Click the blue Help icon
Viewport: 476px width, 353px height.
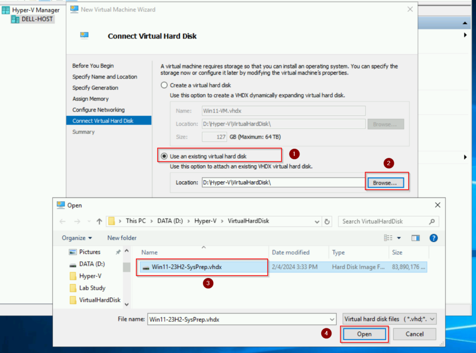(434, 238)
